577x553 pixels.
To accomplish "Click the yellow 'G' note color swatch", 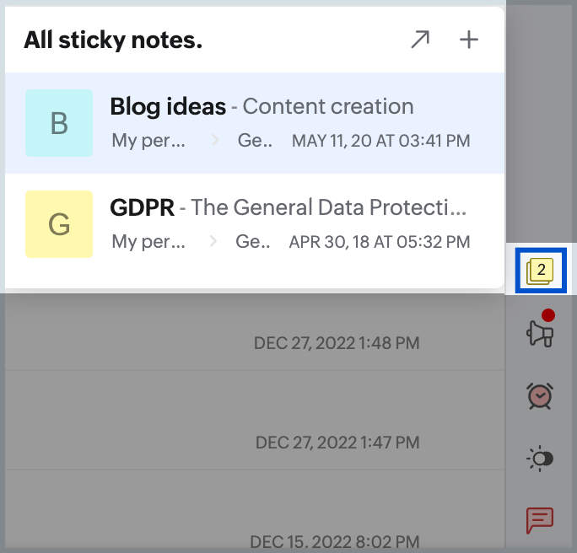I will click(x=59, y=224).
